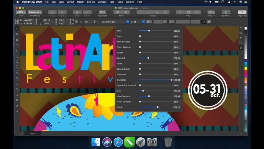The image size is (264, 149).
Task: Open the Bitmaps menu
Action: pos(102,2)
